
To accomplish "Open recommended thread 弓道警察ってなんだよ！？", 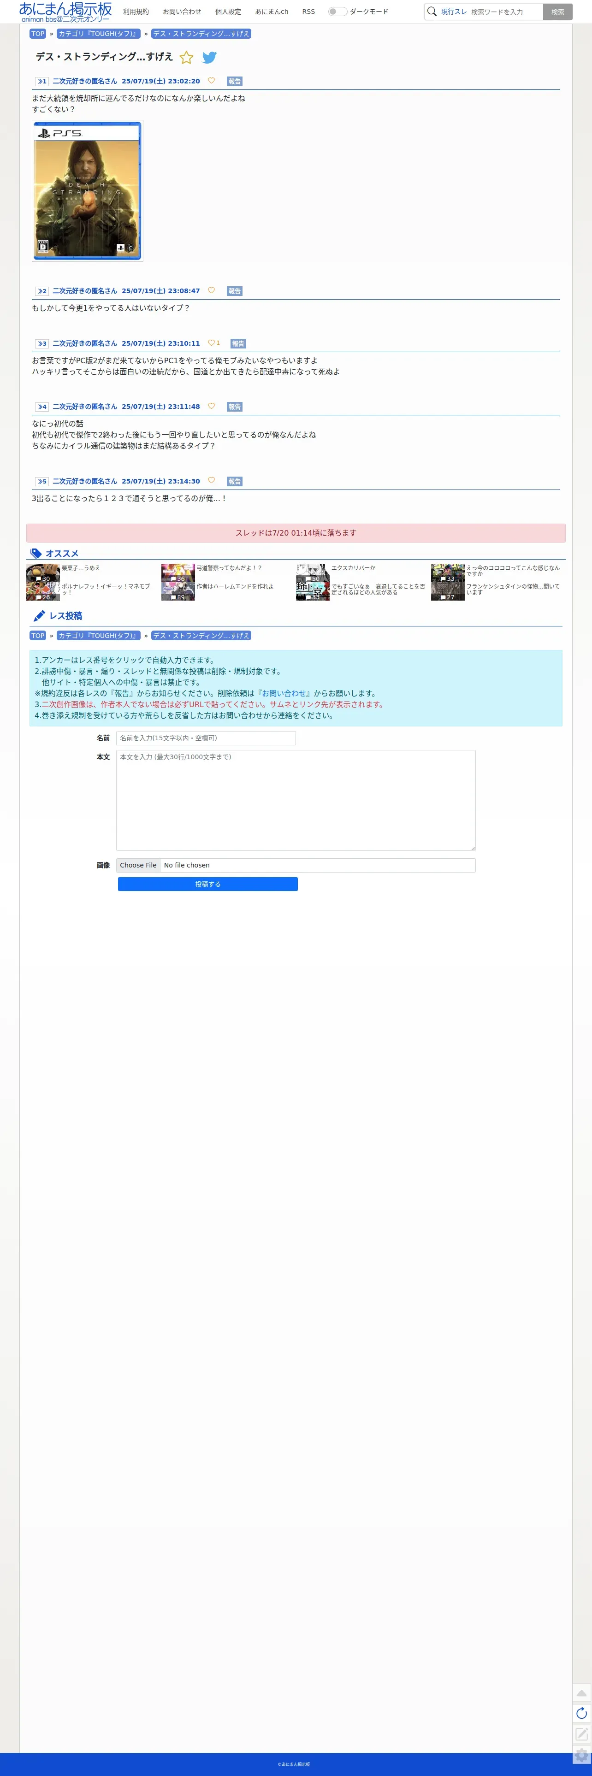I will click(229, 568).
